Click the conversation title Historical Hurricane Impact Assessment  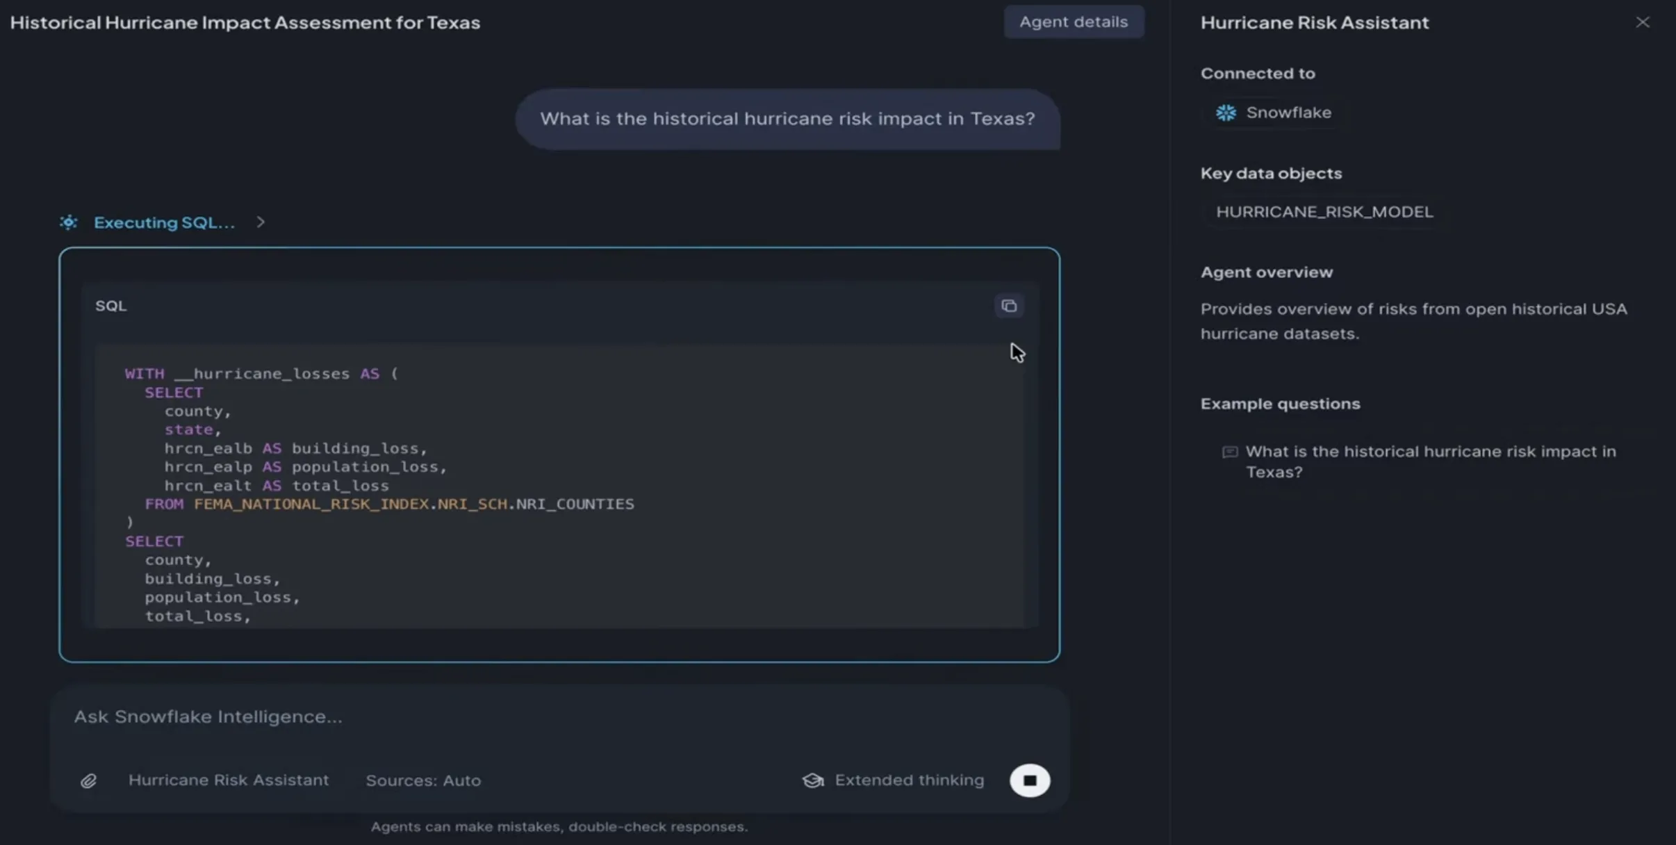(245, 22)
